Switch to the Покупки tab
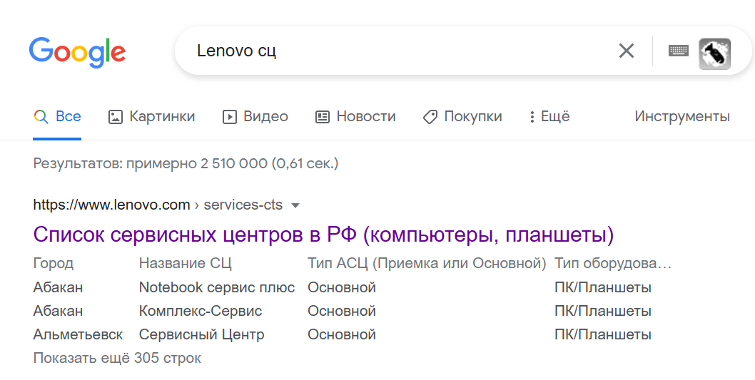 pyautogui.click(x=472, y=116)
